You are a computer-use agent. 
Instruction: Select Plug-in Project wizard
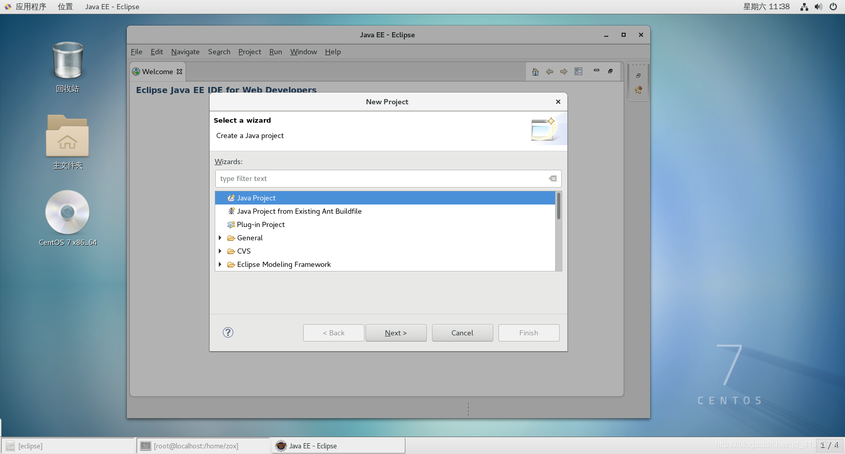click(385, 224)
